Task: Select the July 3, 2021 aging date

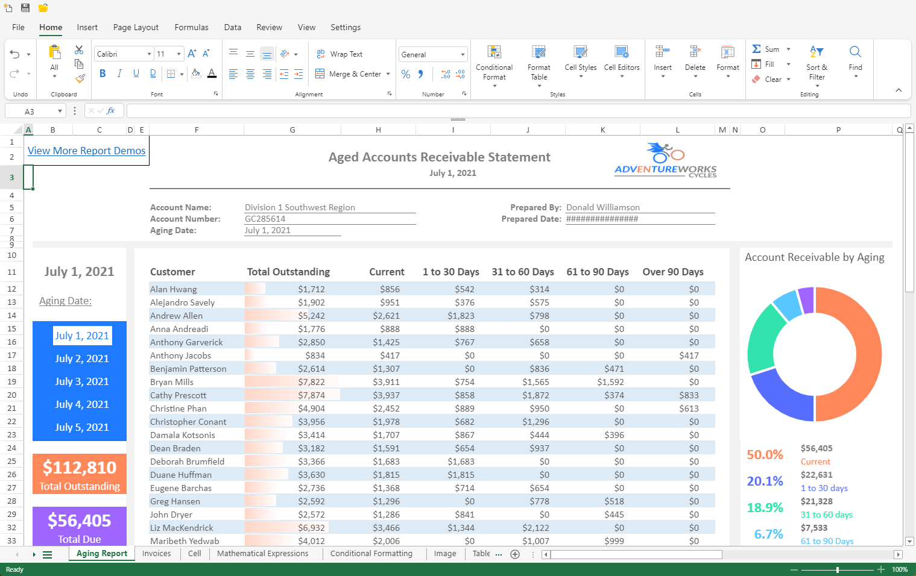Action: [x=82, y=381]
